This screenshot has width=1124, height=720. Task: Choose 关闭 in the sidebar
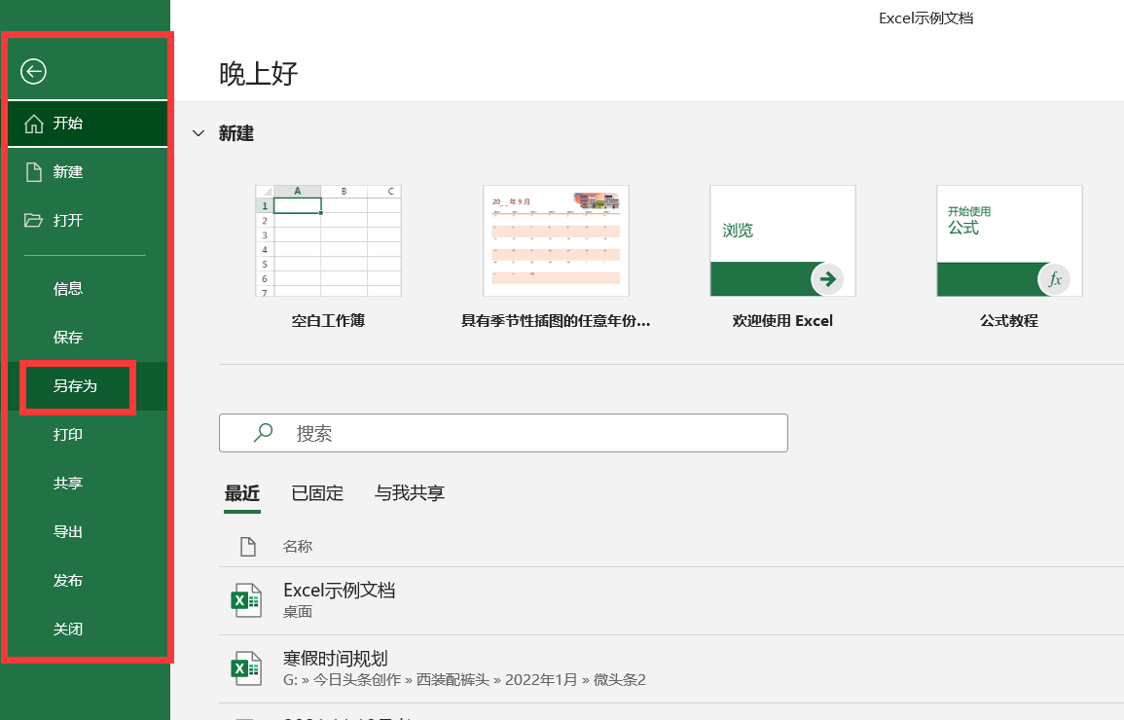(68, 630)
